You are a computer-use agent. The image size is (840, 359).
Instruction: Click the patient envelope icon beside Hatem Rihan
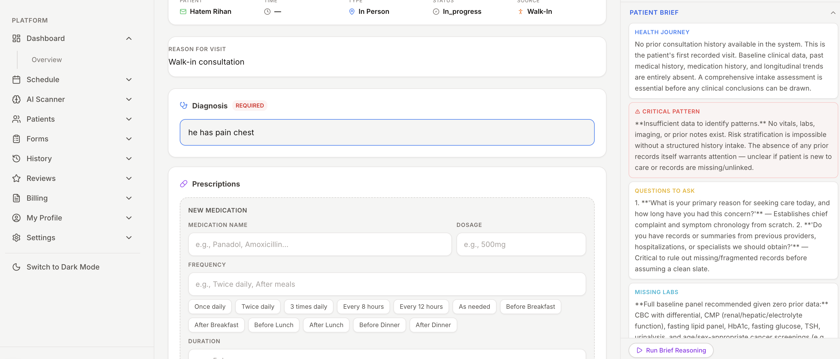(183, 12)
